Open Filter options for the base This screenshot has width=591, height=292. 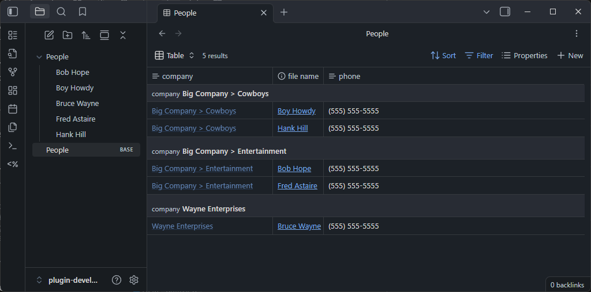tap(479, 56)
